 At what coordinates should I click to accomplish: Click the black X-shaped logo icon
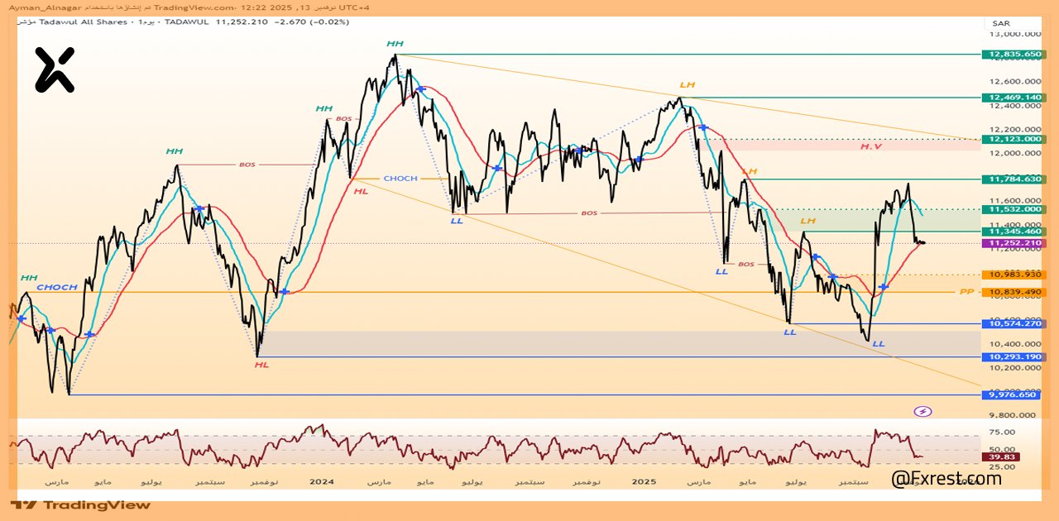[x=55, y=70]
